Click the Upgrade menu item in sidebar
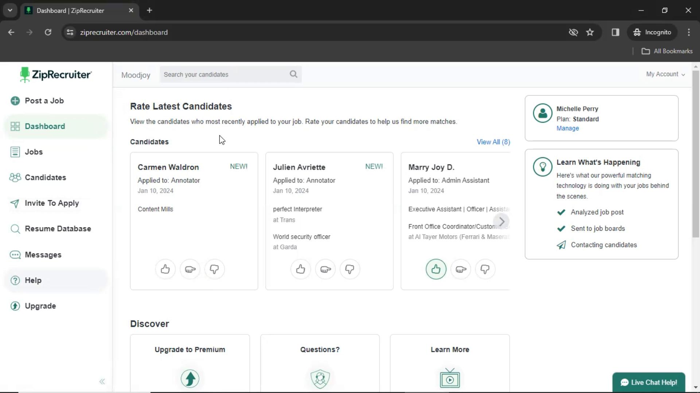 coord(40,306)
